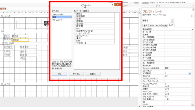Viewport: 195px width, 110px height.
Task: Collapse the ribbon with the chevron
Action: [x=193, y=6]
